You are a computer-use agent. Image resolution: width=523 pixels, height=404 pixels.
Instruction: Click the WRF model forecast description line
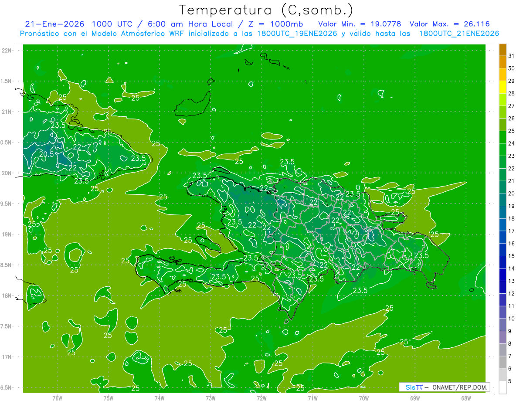pyautogui.click(x=259, y=33)
